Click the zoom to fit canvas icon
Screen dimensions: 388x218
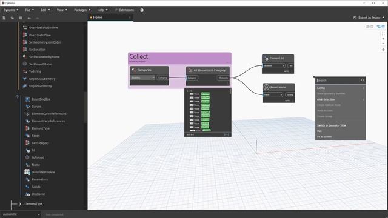coord(383,34)
